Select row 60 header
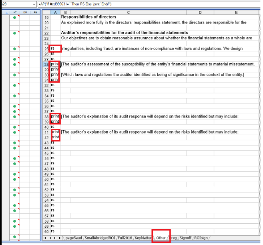 point(46,231)
